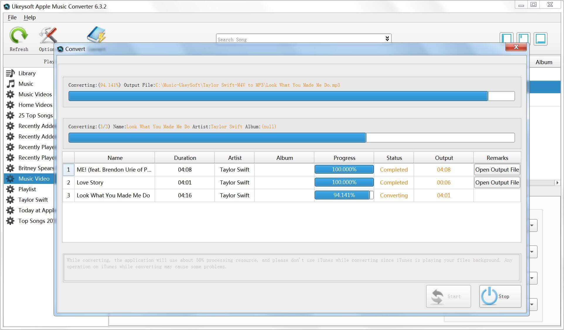The height and width of the screenshot is (330, 564).
Task: Select the Taylor Swift sidebar item
Action: pyautogui.click(x=33, y=200)
